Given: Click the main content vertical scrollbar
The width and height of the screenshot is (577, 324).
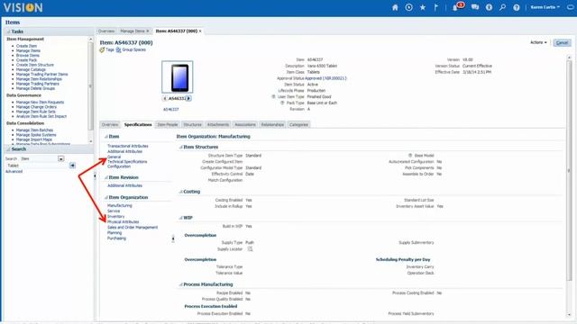Looking at the screenshot, I should [569, 170].
